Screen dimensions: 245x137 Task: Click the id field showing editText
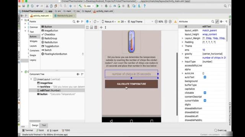pyautogui.click(x=214, y=27)
